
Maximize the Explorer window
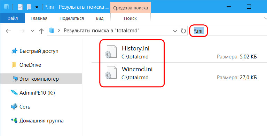point(249,7)
